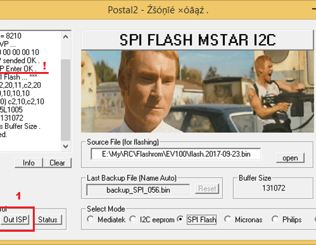The height and width of the screenshot is (245, 316).
Task: Click the SPI FLASH MSTAR I2C banner
Action: (x=197, y=40)
